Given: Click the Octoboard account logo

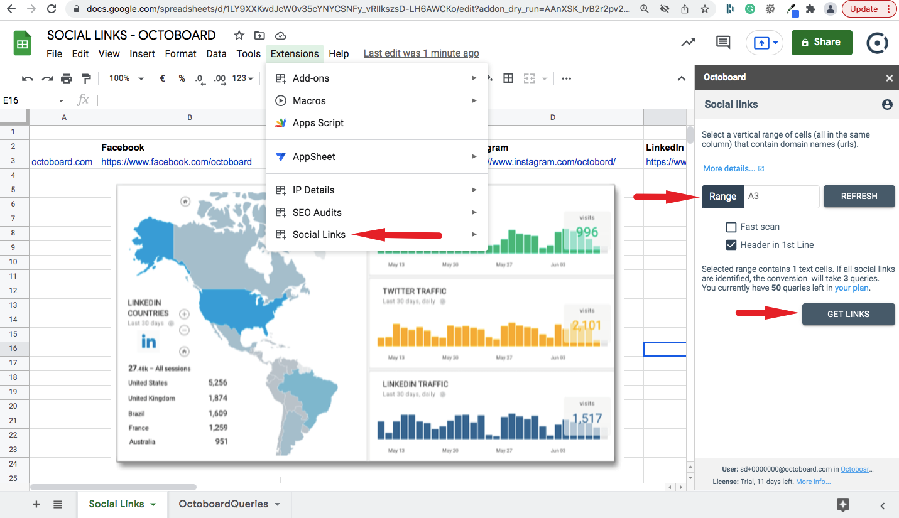Looking at the screenshot, I should (x=877, y=43).
